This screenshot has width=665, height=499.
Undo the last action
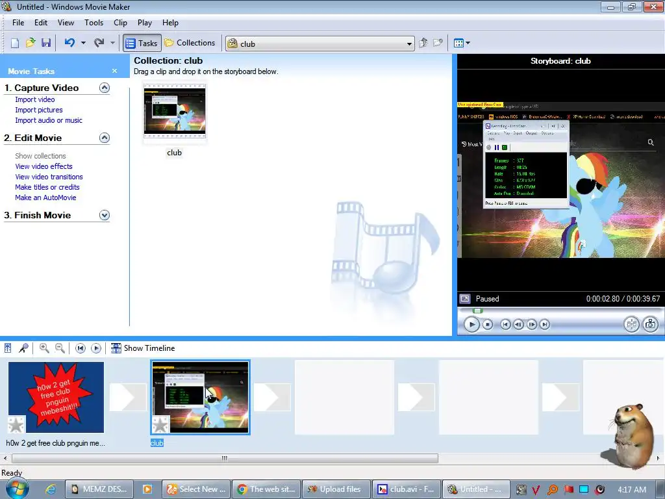69,43
